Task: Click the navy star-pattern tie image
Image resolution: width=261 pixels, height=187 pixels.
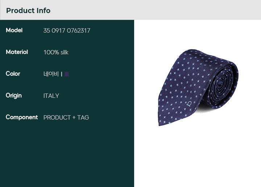Action: [198, 87]
